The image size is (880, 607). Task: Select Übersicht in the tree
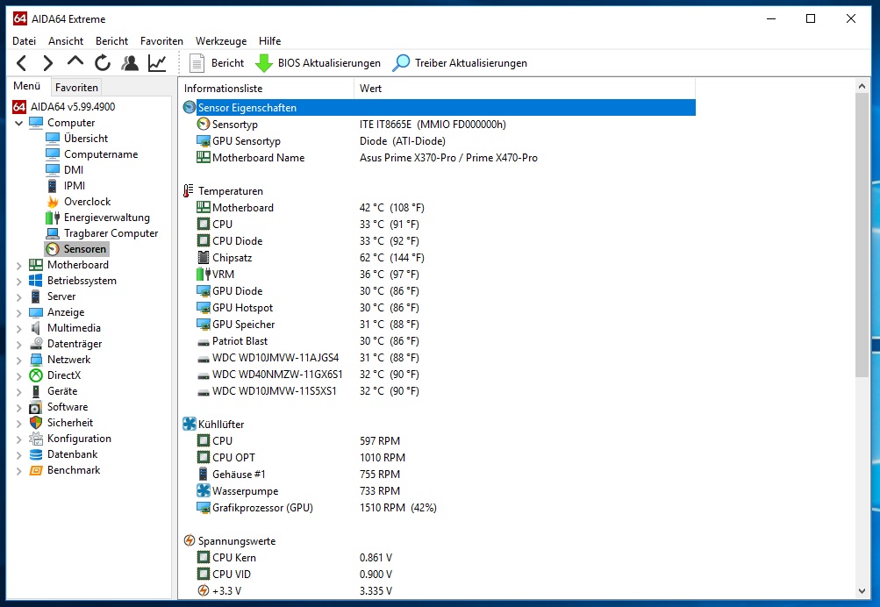click(85, 138)
